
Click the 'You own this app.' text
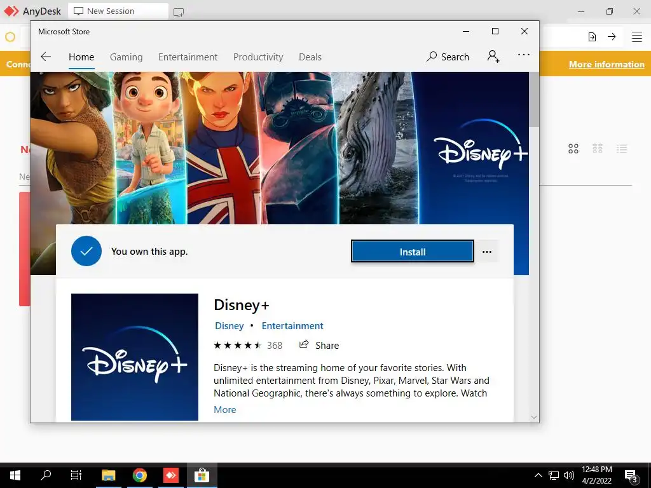(149, 252)
